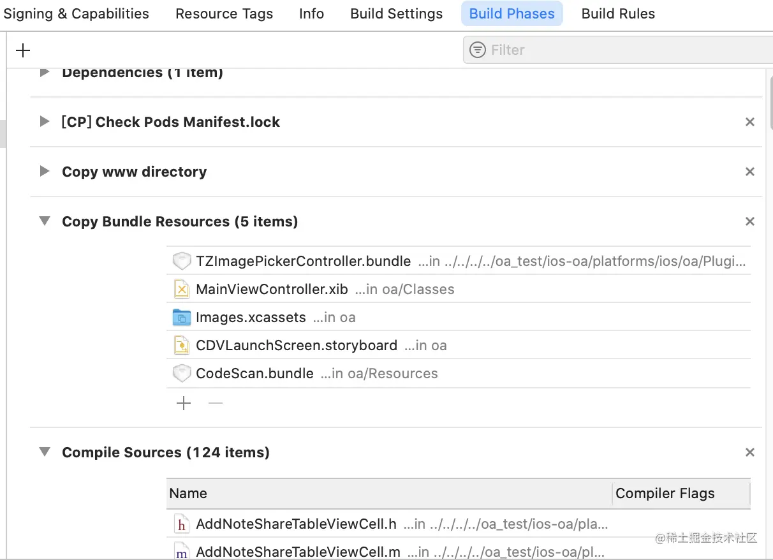Remove selected resource with minus button
The width and height of the screenshot is (773, 560).
click(x=216, y=403)
